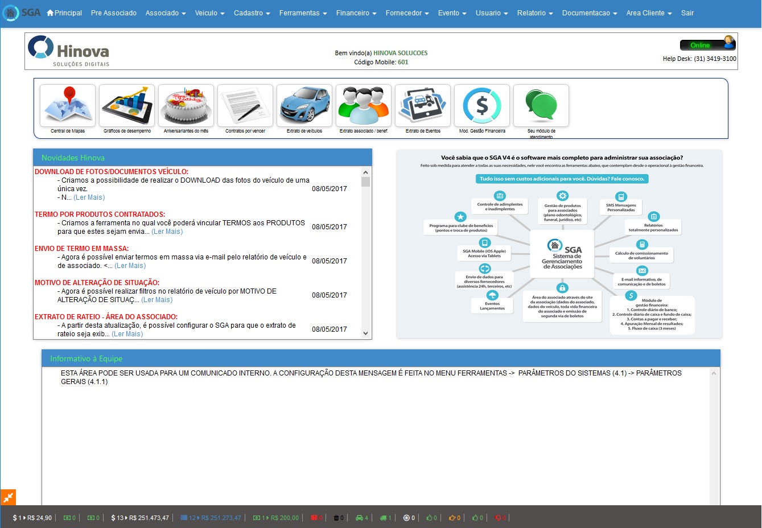
Task: Click the Aniversariantes do mês cake icon
Action: point(186,106)
